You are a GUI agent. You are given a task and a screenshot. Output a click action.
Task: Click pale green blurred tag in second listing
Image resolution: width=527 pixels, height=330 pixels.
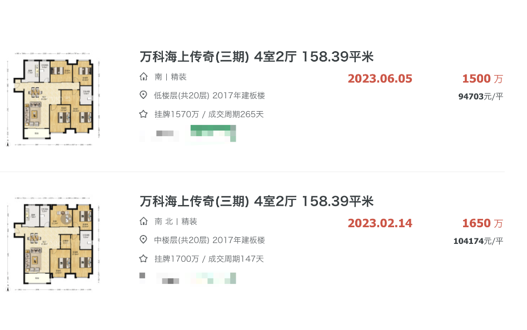(213, 278)
